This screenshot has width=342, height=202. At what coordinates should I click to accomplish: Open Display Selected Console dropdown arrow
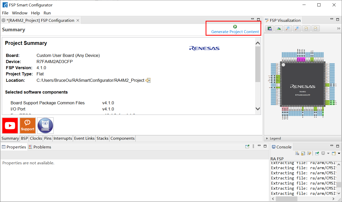pyautogui.click(x=328, y=154)
